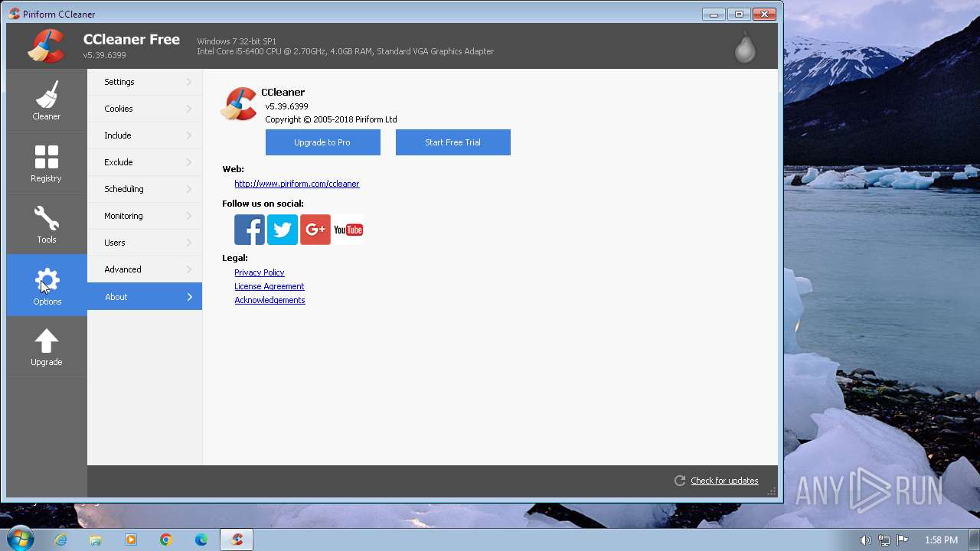The width and height of the screenshot is (980, 551).
Task: Launch Microsoft Edge from taskbar
Action: (201, 540)
